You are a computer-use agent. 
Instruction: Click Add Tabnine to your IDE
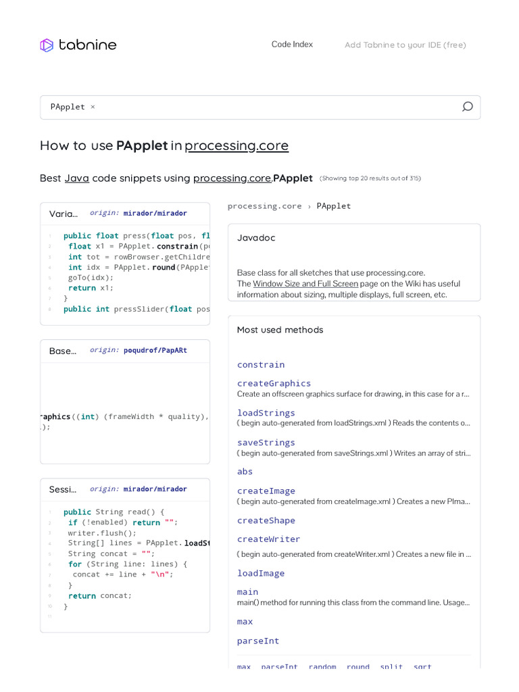pos(405,45)
